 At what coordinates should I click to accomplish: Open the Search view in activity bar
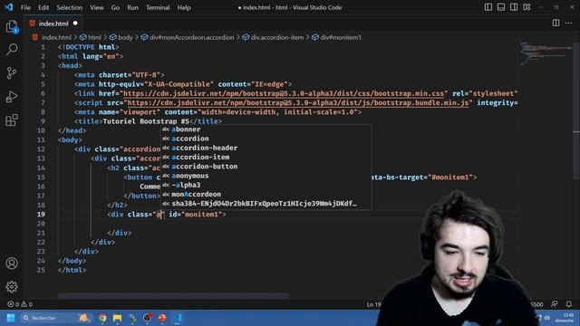(12, 50)
